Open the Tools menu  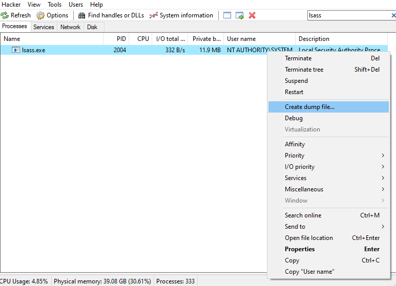[54, 5]
